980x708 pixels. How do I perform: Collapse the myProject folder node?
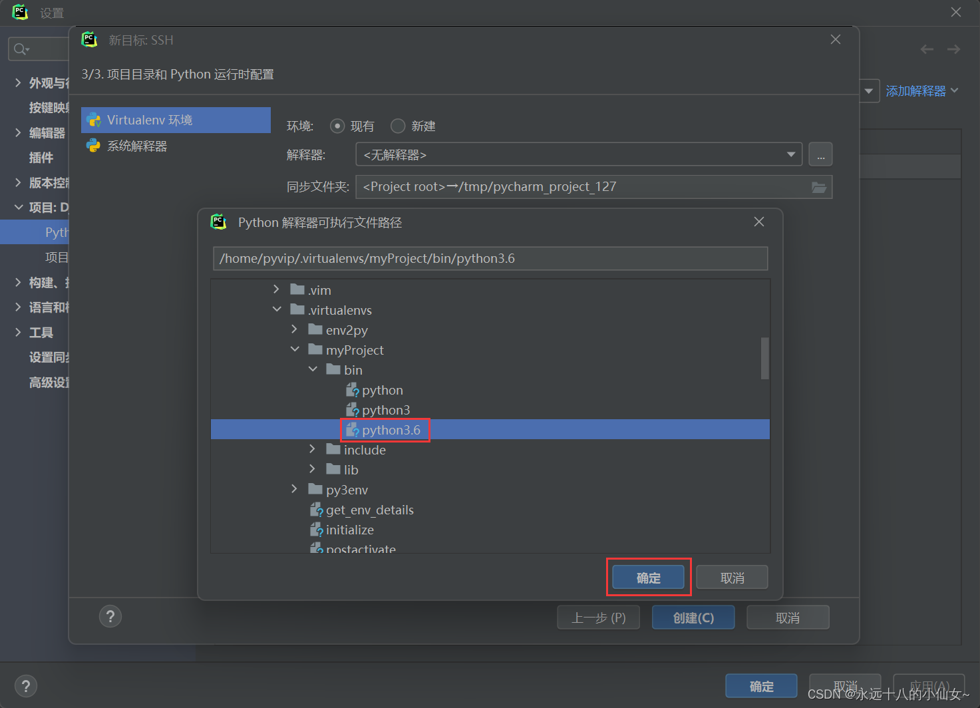click(295, 349)
